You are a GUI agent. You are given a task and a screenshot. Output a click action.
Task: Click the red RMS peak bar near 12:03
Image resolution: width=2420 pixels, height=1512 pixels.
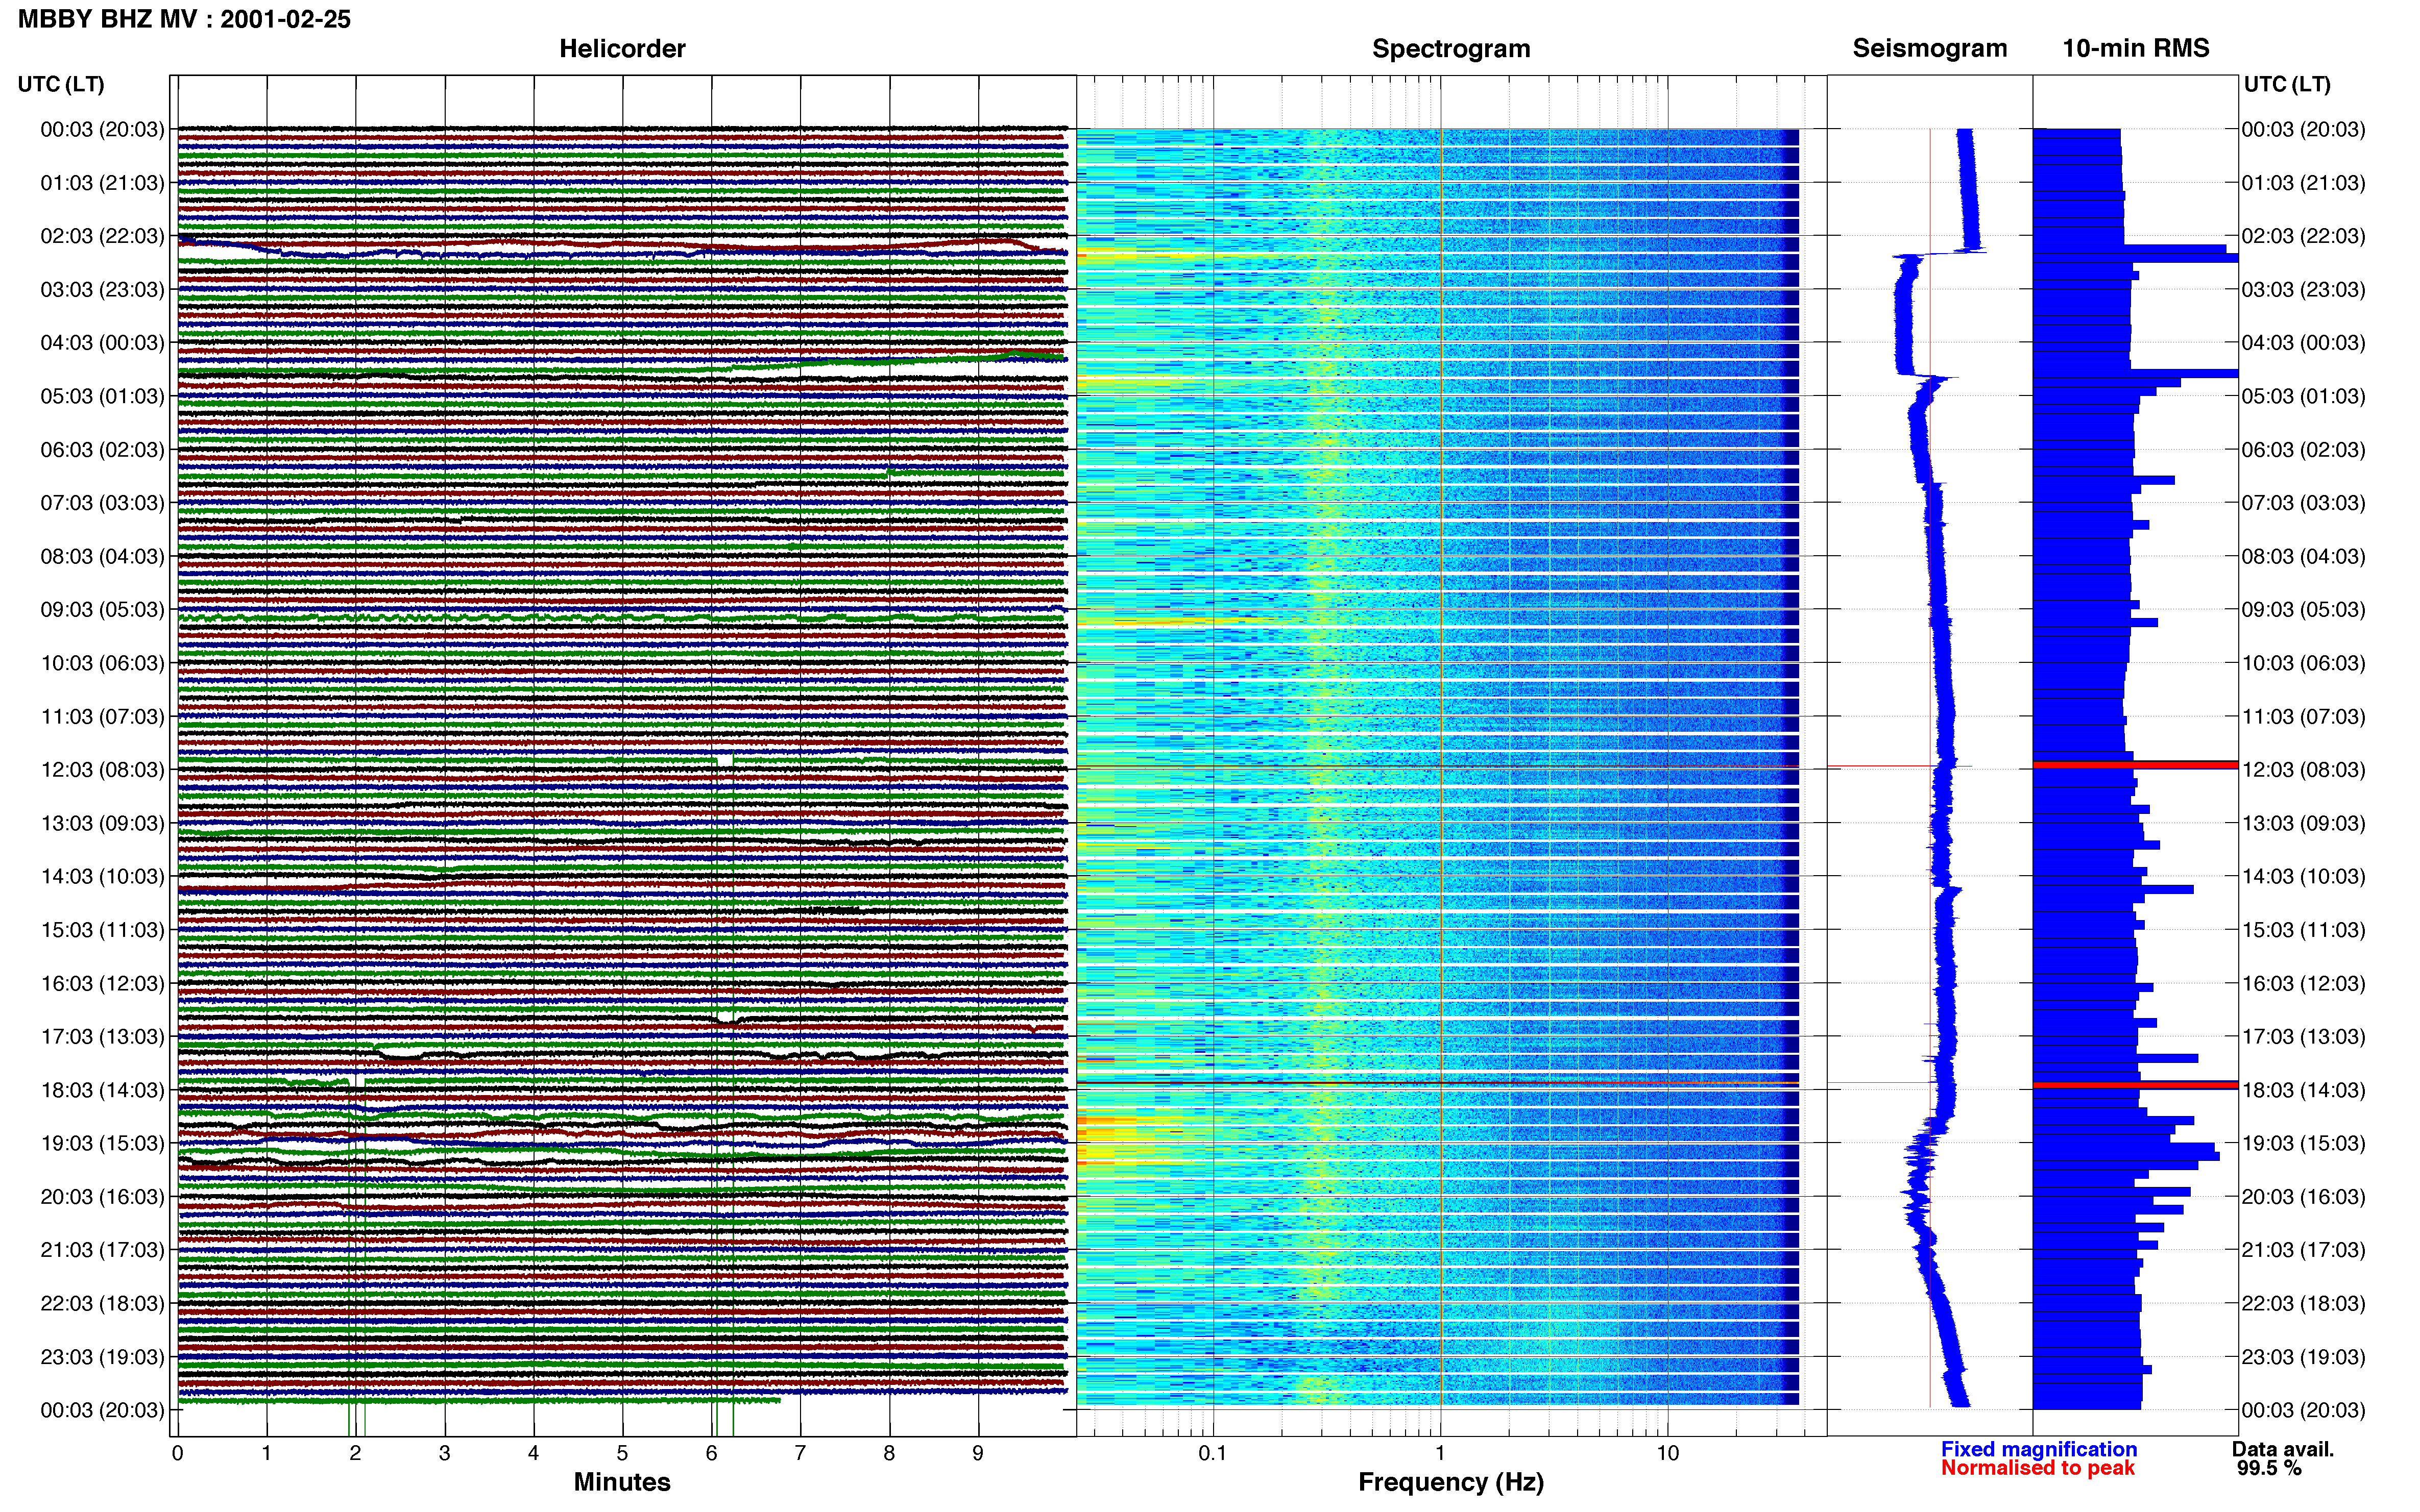[2135, 765]
